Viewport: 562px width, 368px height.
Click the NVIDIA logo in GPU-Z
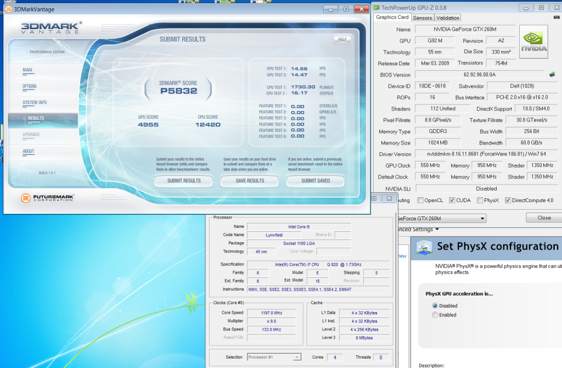[x=533, y=42]
